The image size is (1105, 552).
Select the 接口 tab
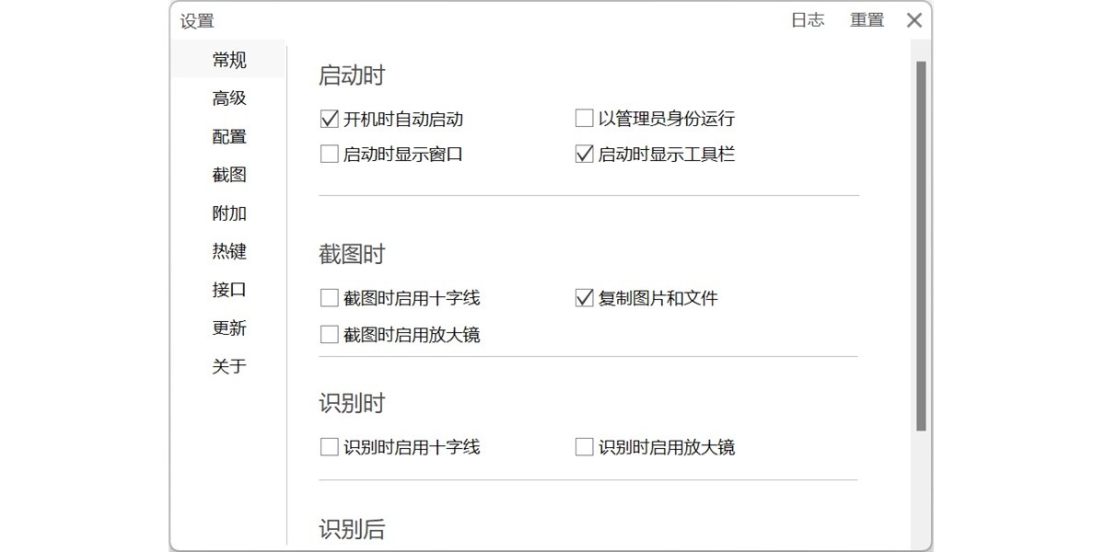coord(229,290)
